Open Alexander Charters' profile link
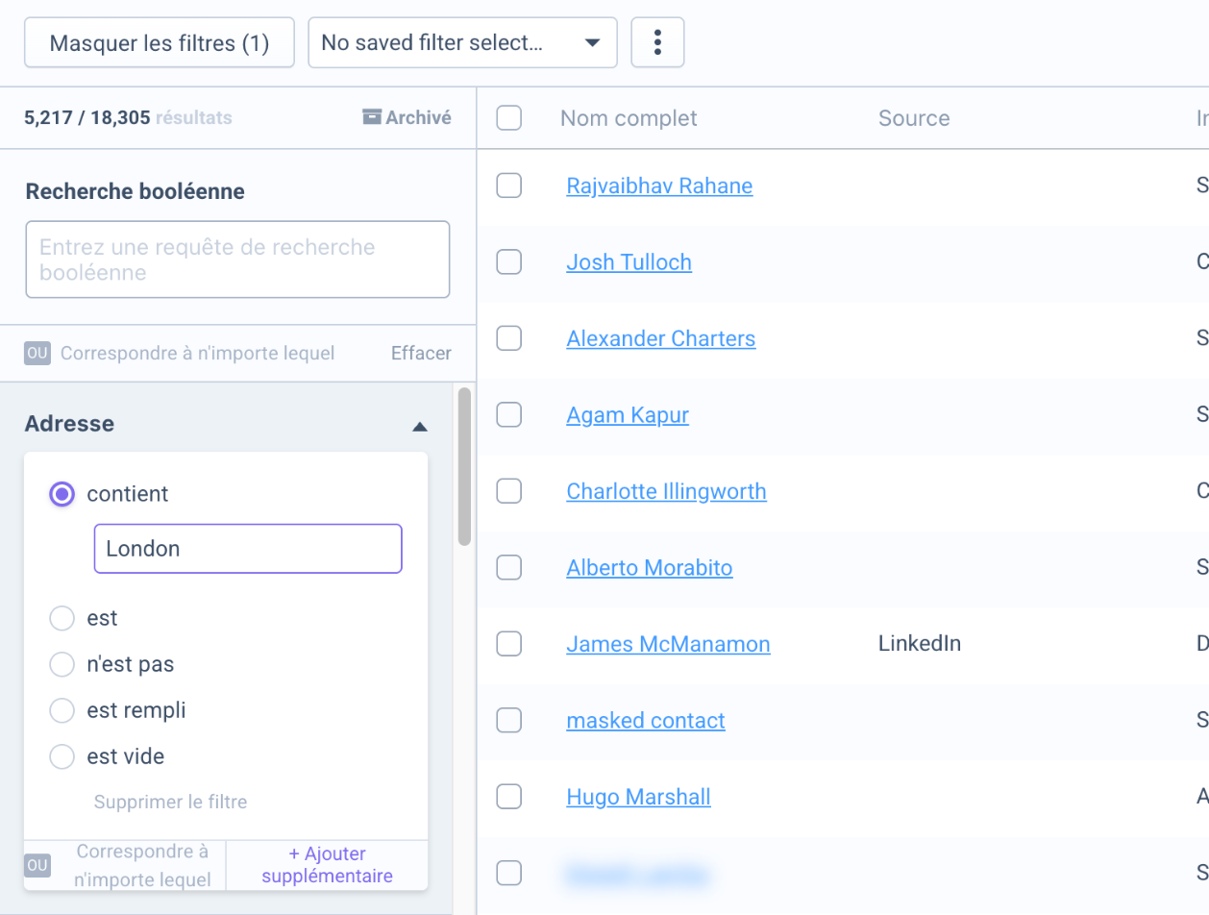 660,338
